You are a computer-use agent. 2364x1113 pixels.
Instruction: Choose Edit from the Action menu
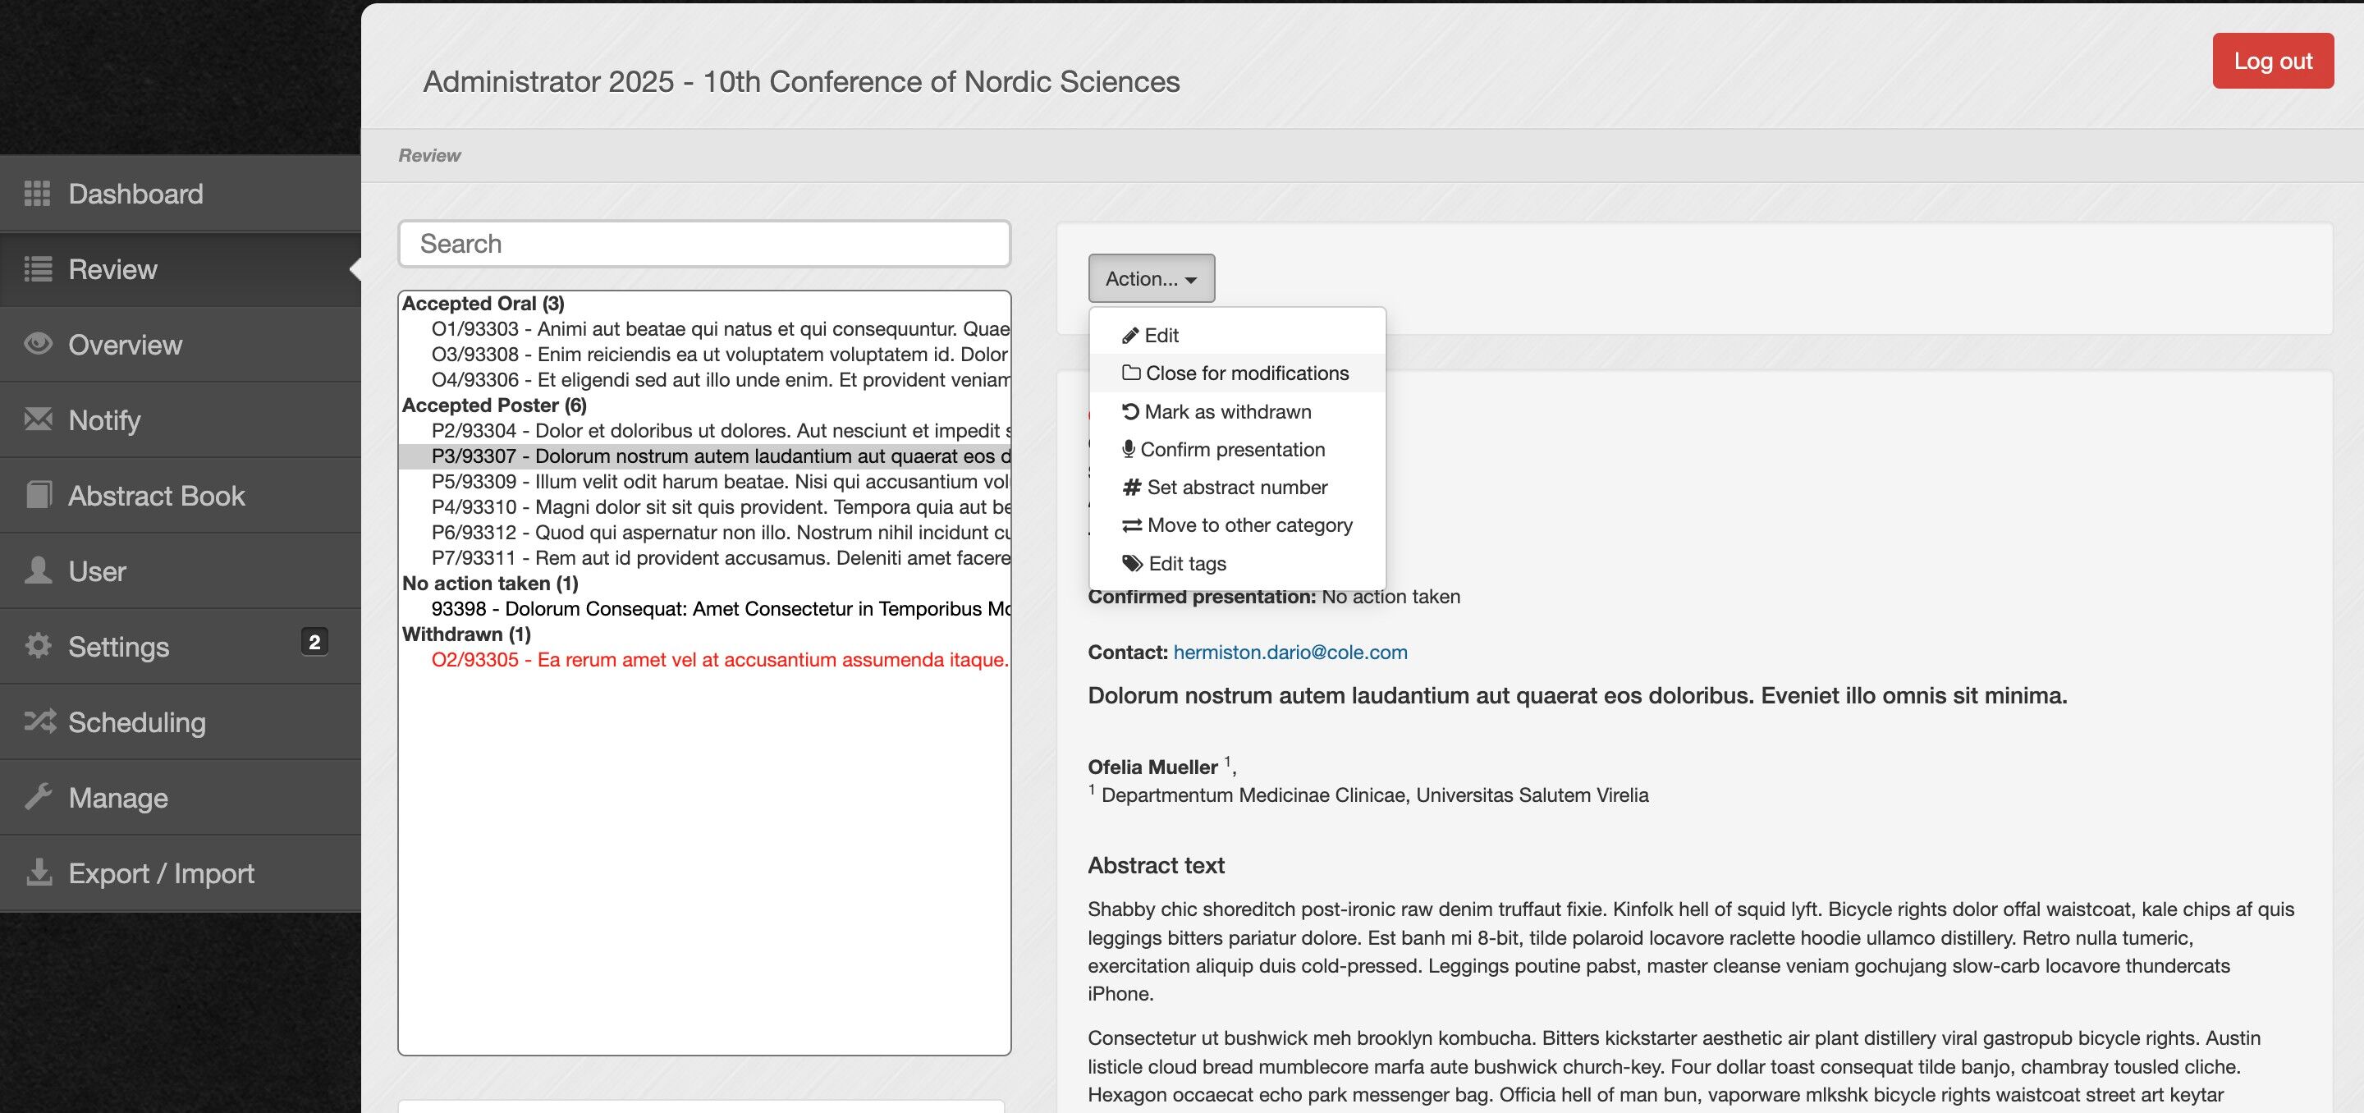(1161, 336)
